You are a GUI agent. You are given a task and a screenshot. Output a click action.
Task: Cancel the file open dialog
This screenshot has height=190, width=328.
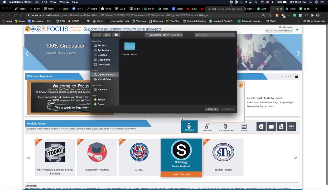(212, 109)
